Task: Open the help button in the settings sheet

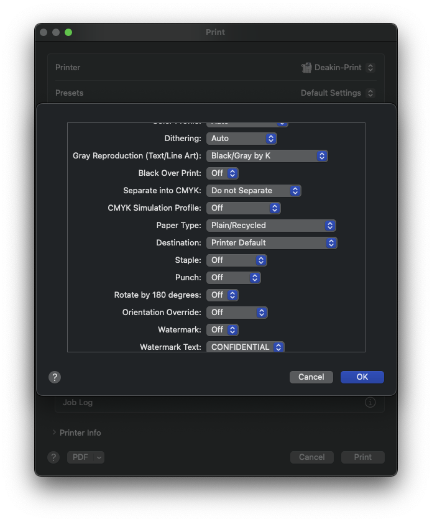Action: pos(55,377)
